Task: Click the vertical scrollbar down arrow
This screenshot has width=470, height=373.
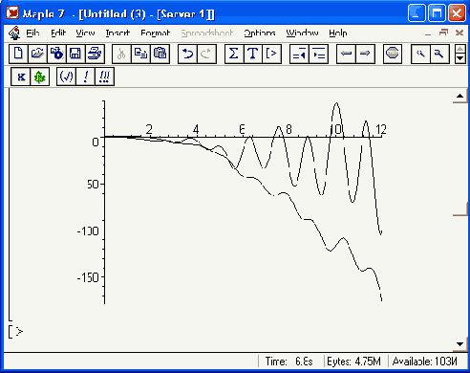Action: tap(459, 344)
